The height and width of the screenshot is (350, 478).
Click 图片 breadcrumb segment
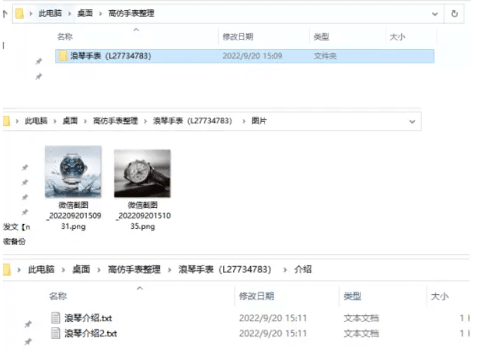tap(259, 121)
